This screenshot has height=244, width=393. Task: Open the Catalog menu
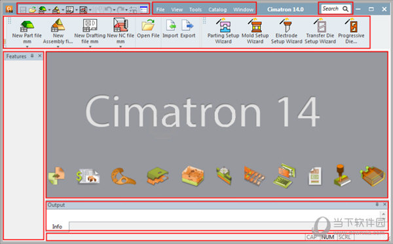217,10
